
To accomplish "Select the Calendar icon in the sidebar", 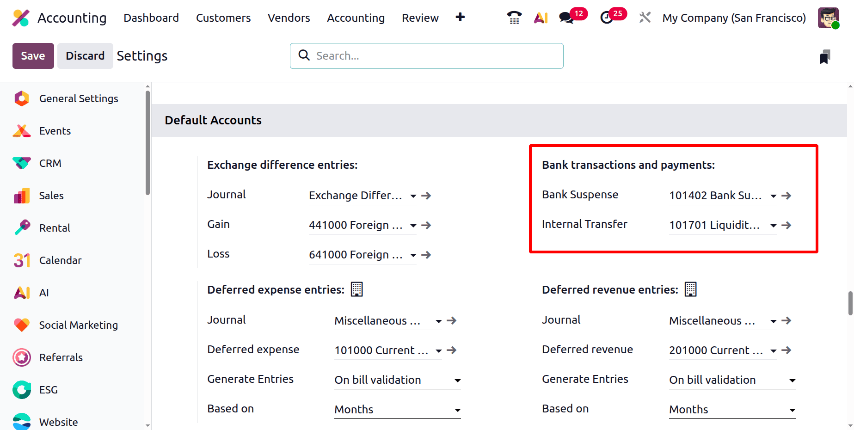I will 21,260.
